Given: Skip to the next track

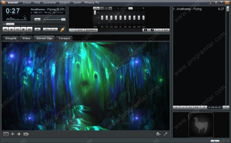Looking at the screenshot, I should coord(29,29).
